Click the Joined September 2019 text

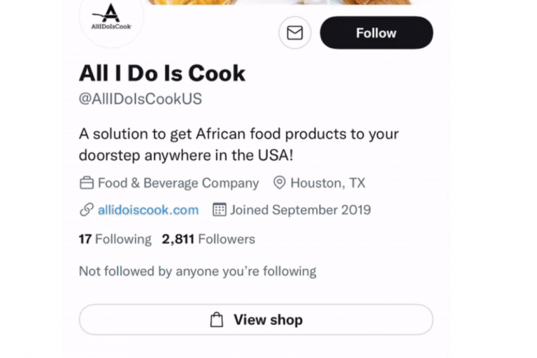(301, 210)
